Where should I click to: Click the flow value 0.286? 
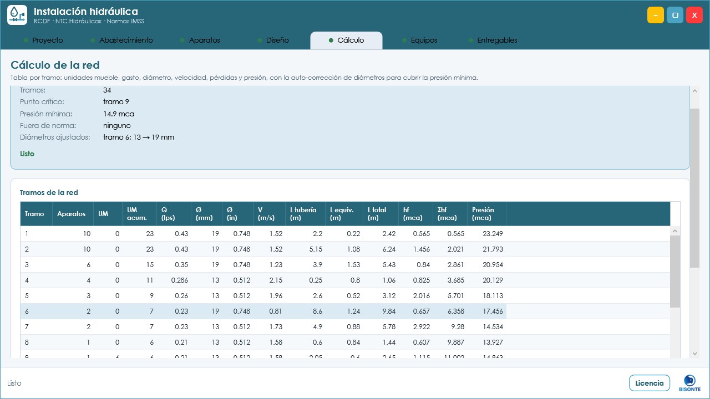[x=174, y=280]
